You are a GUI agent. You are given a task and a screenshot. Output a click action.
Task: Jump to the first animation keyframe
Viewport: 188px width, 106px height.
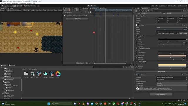(x=72, y=10)
